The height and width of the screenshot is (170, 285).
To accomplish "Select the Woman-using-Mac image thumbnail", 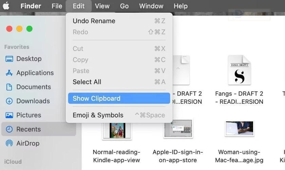I will click(x=239, y=129).
